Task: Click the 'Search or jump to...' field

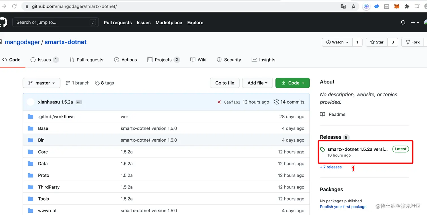Action: click(55, 22)
